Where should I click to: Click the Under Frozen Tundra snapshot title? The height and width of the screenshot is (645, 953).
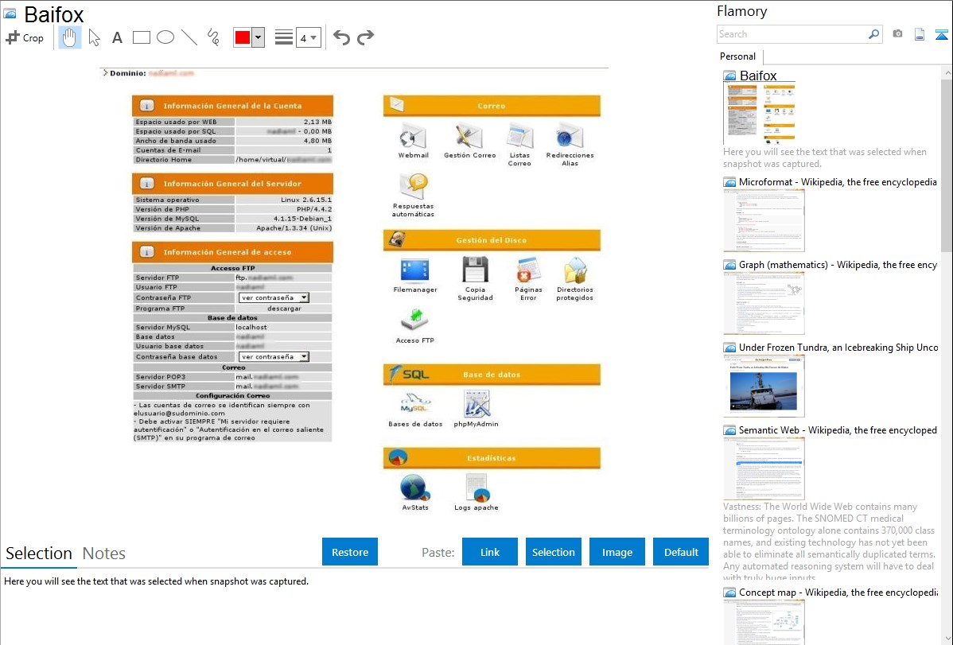click(838, 347)
